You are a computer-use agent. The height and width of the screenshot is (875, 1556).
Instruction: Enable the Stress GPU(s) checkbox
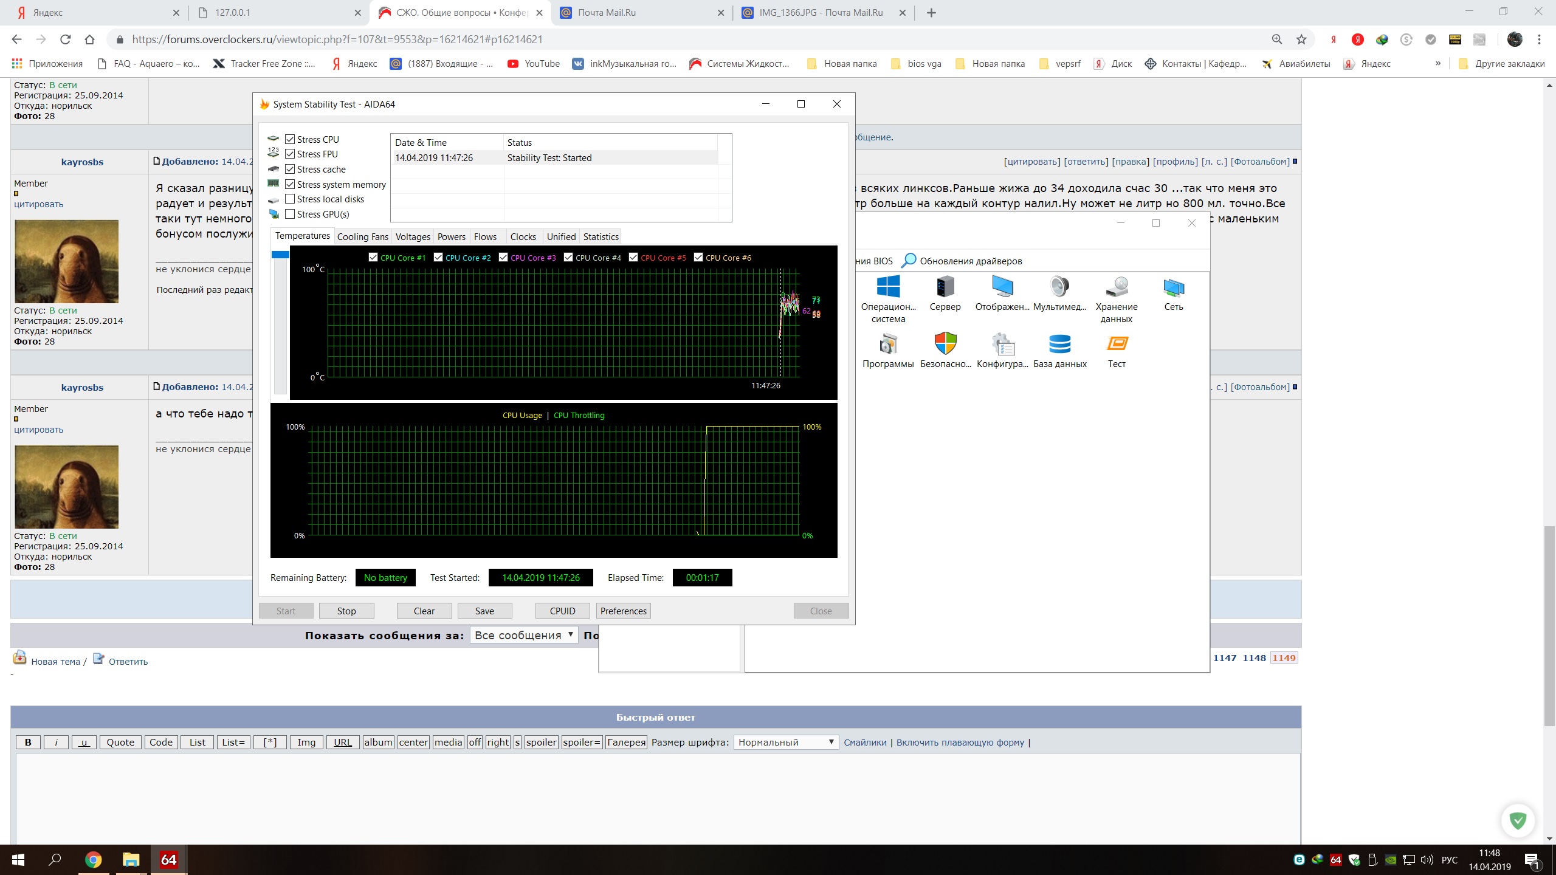290,214
